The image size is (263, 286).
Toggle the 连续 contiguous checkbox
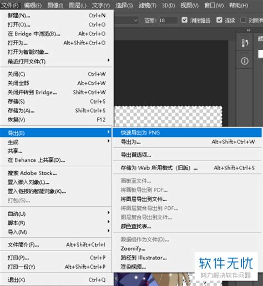[x=219, y=20]
